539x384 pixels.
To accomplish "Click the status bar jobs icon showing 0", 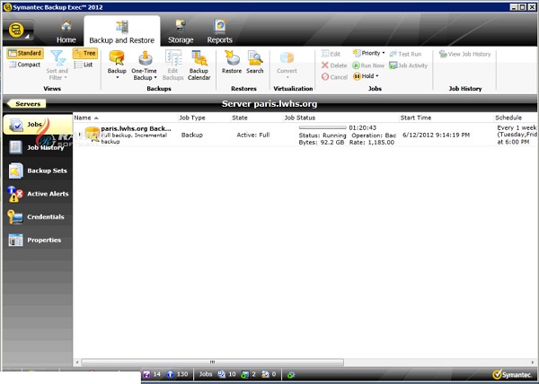I will 265,374.
